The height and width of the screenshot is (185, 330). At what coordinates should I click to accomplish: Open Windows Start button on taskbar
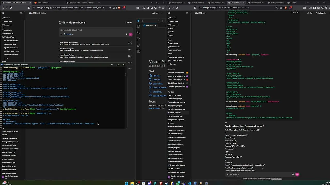[126, 183]
